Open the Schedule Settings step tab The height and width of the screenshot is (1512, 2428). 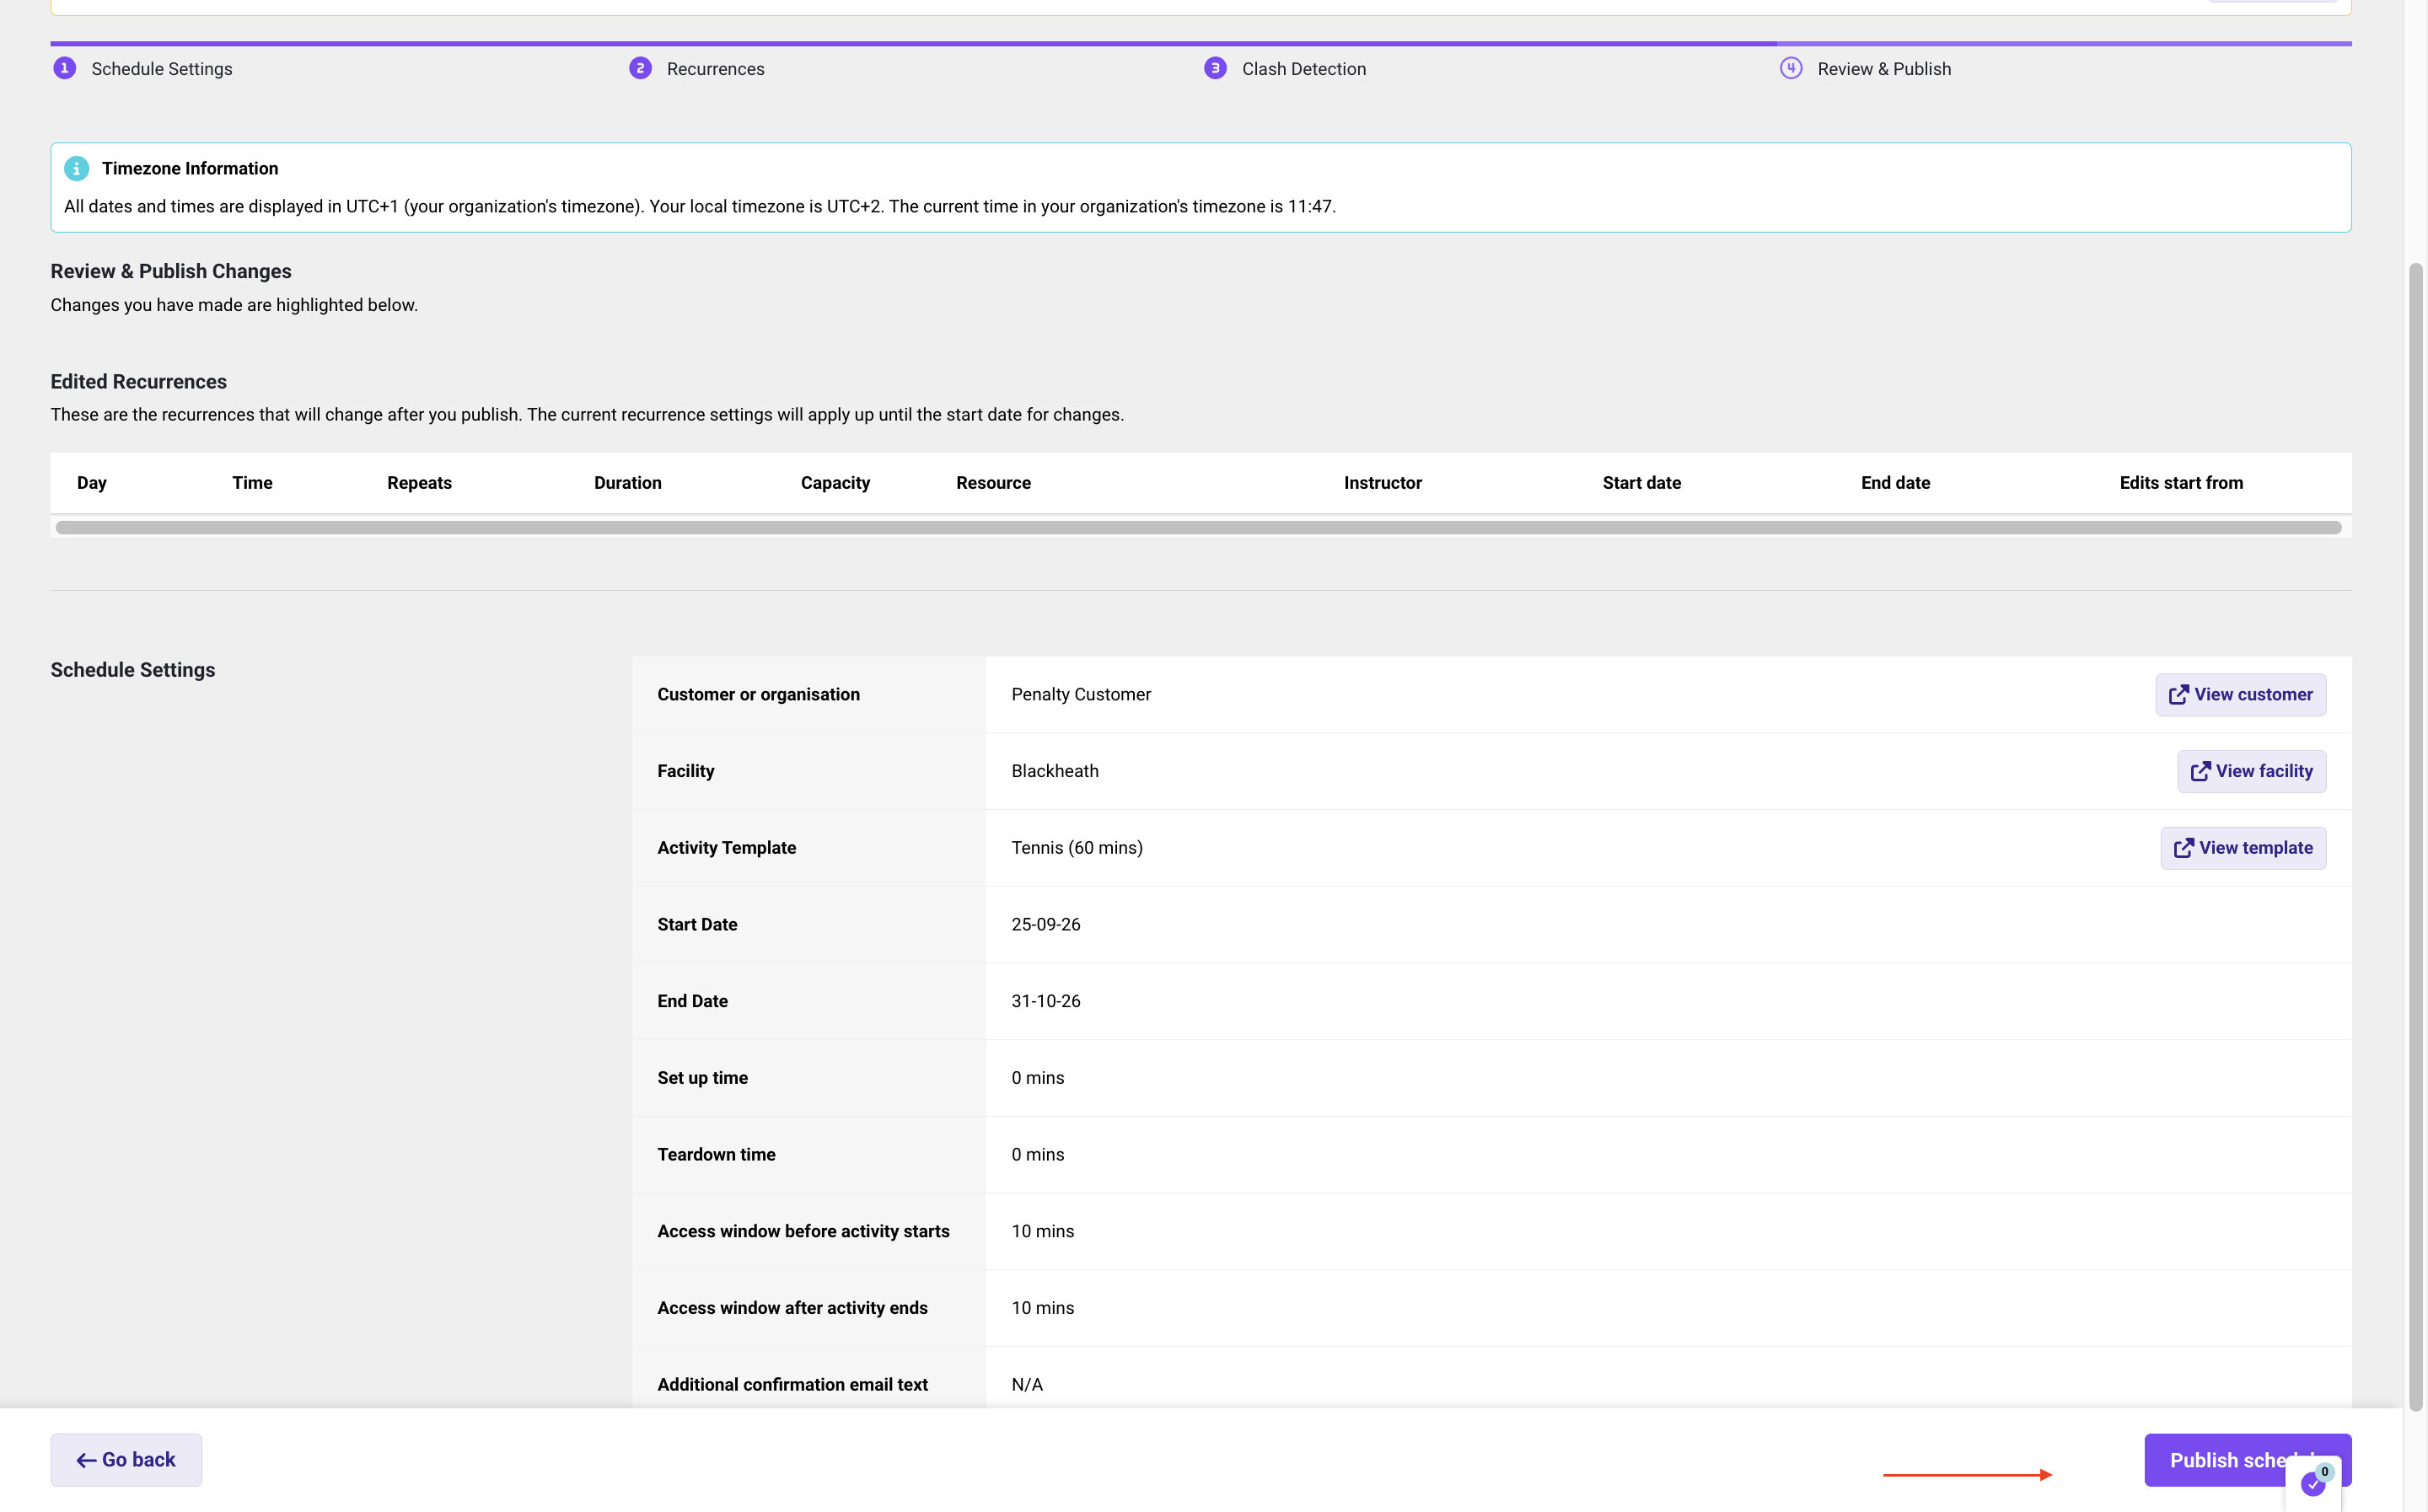(162, 69)
